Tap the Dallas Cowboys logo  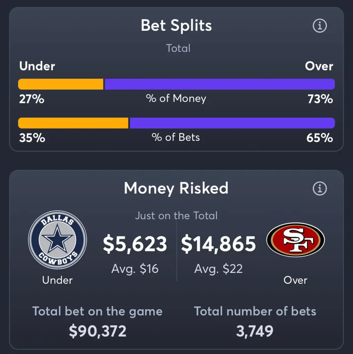[x=57, y=240]
